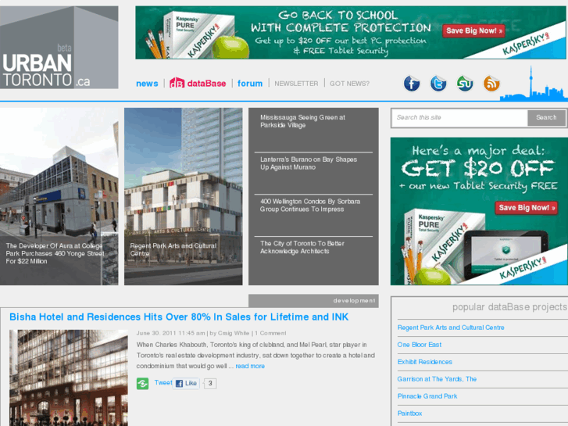Image resolution: width=568 pixels, height=426 pixels.
Task: Select the development section tab
Action: (314, 301)
